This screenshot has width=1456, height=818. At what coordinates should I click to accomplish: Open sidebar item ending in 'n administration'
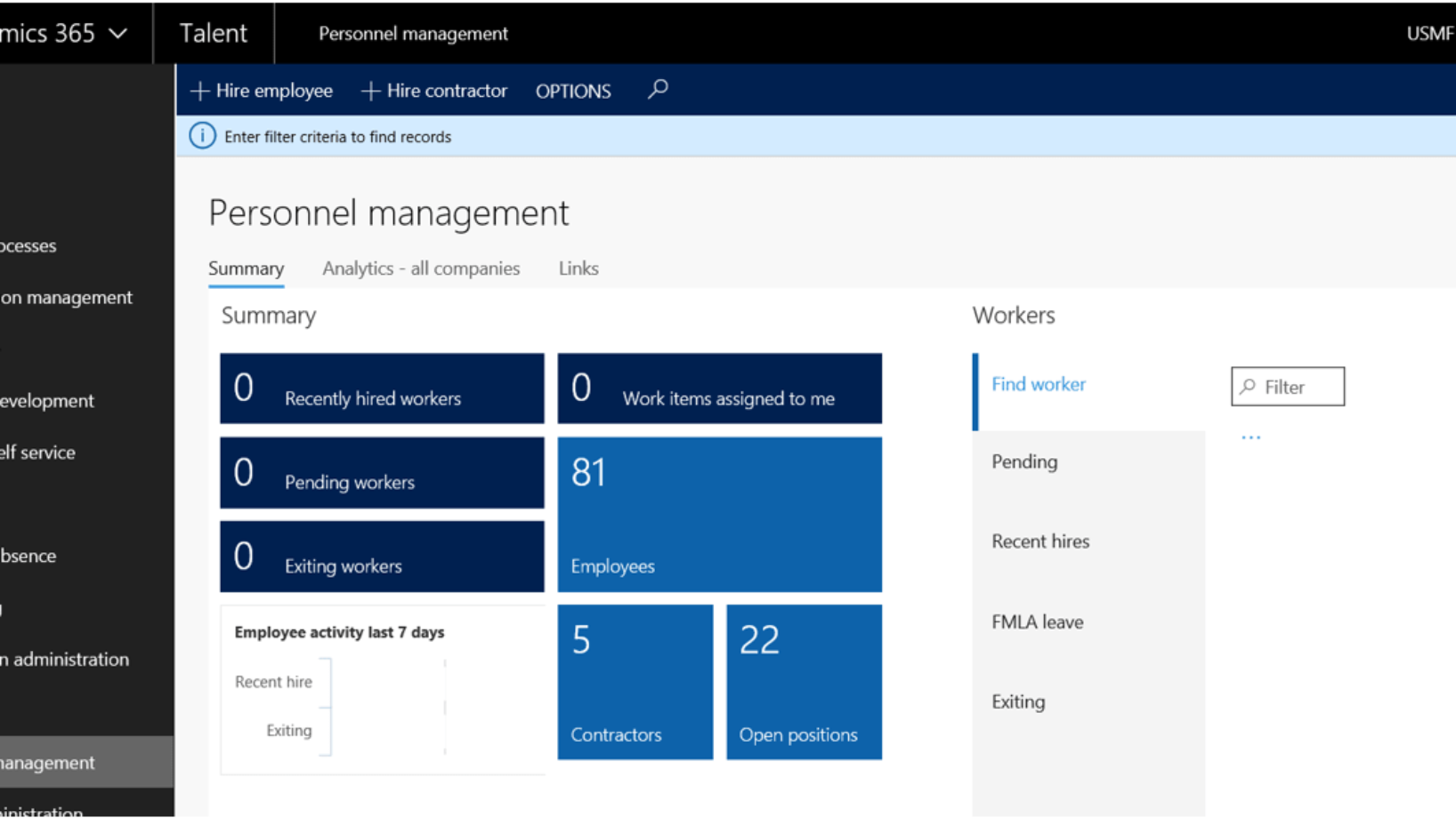[64, 660]
